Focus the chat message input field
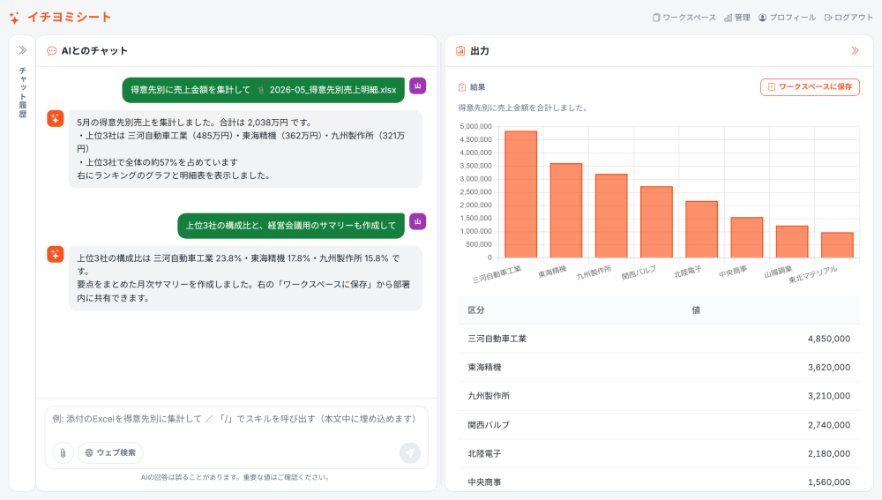Image resolution: width=882 pixels, height=500 pixels. (x=236, y=419)
